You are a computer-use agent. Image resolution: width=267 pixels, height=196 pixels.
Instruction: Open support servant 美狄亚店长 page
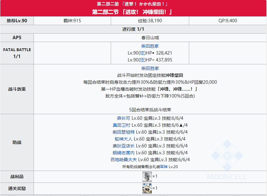point(123,146)
